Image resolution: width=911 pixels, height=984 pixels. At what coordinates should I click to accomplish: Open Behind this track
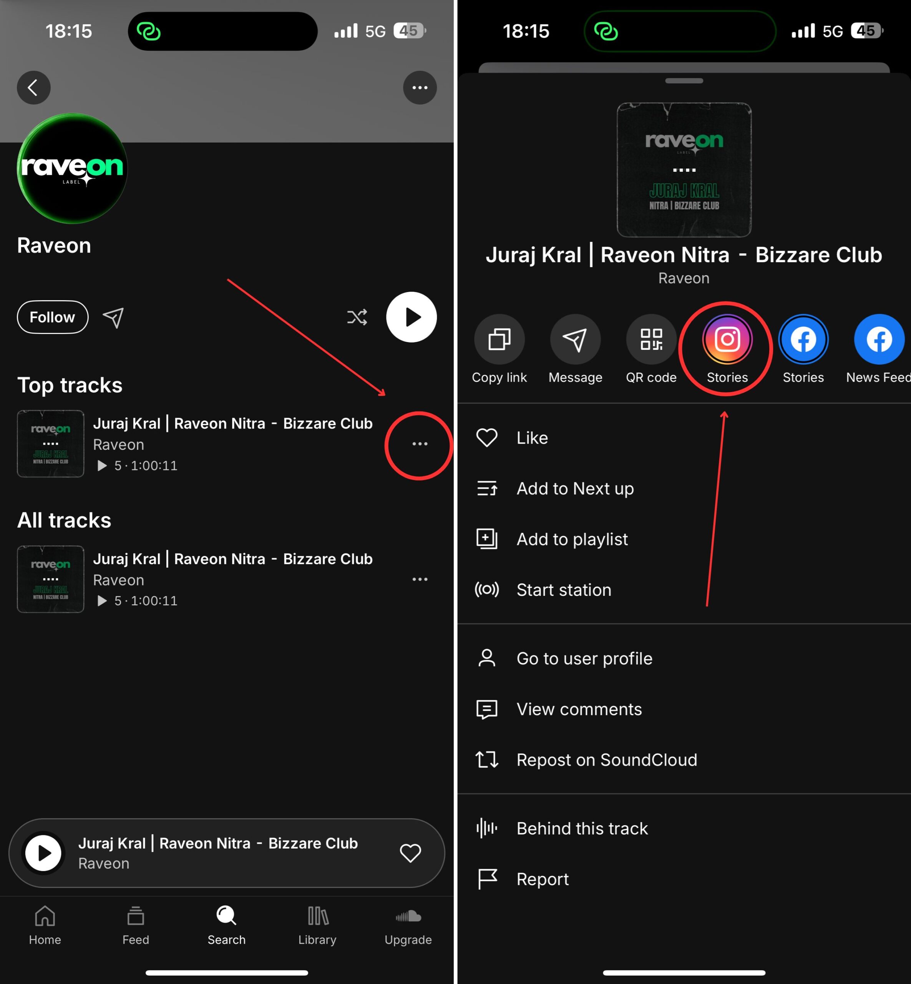684,829
